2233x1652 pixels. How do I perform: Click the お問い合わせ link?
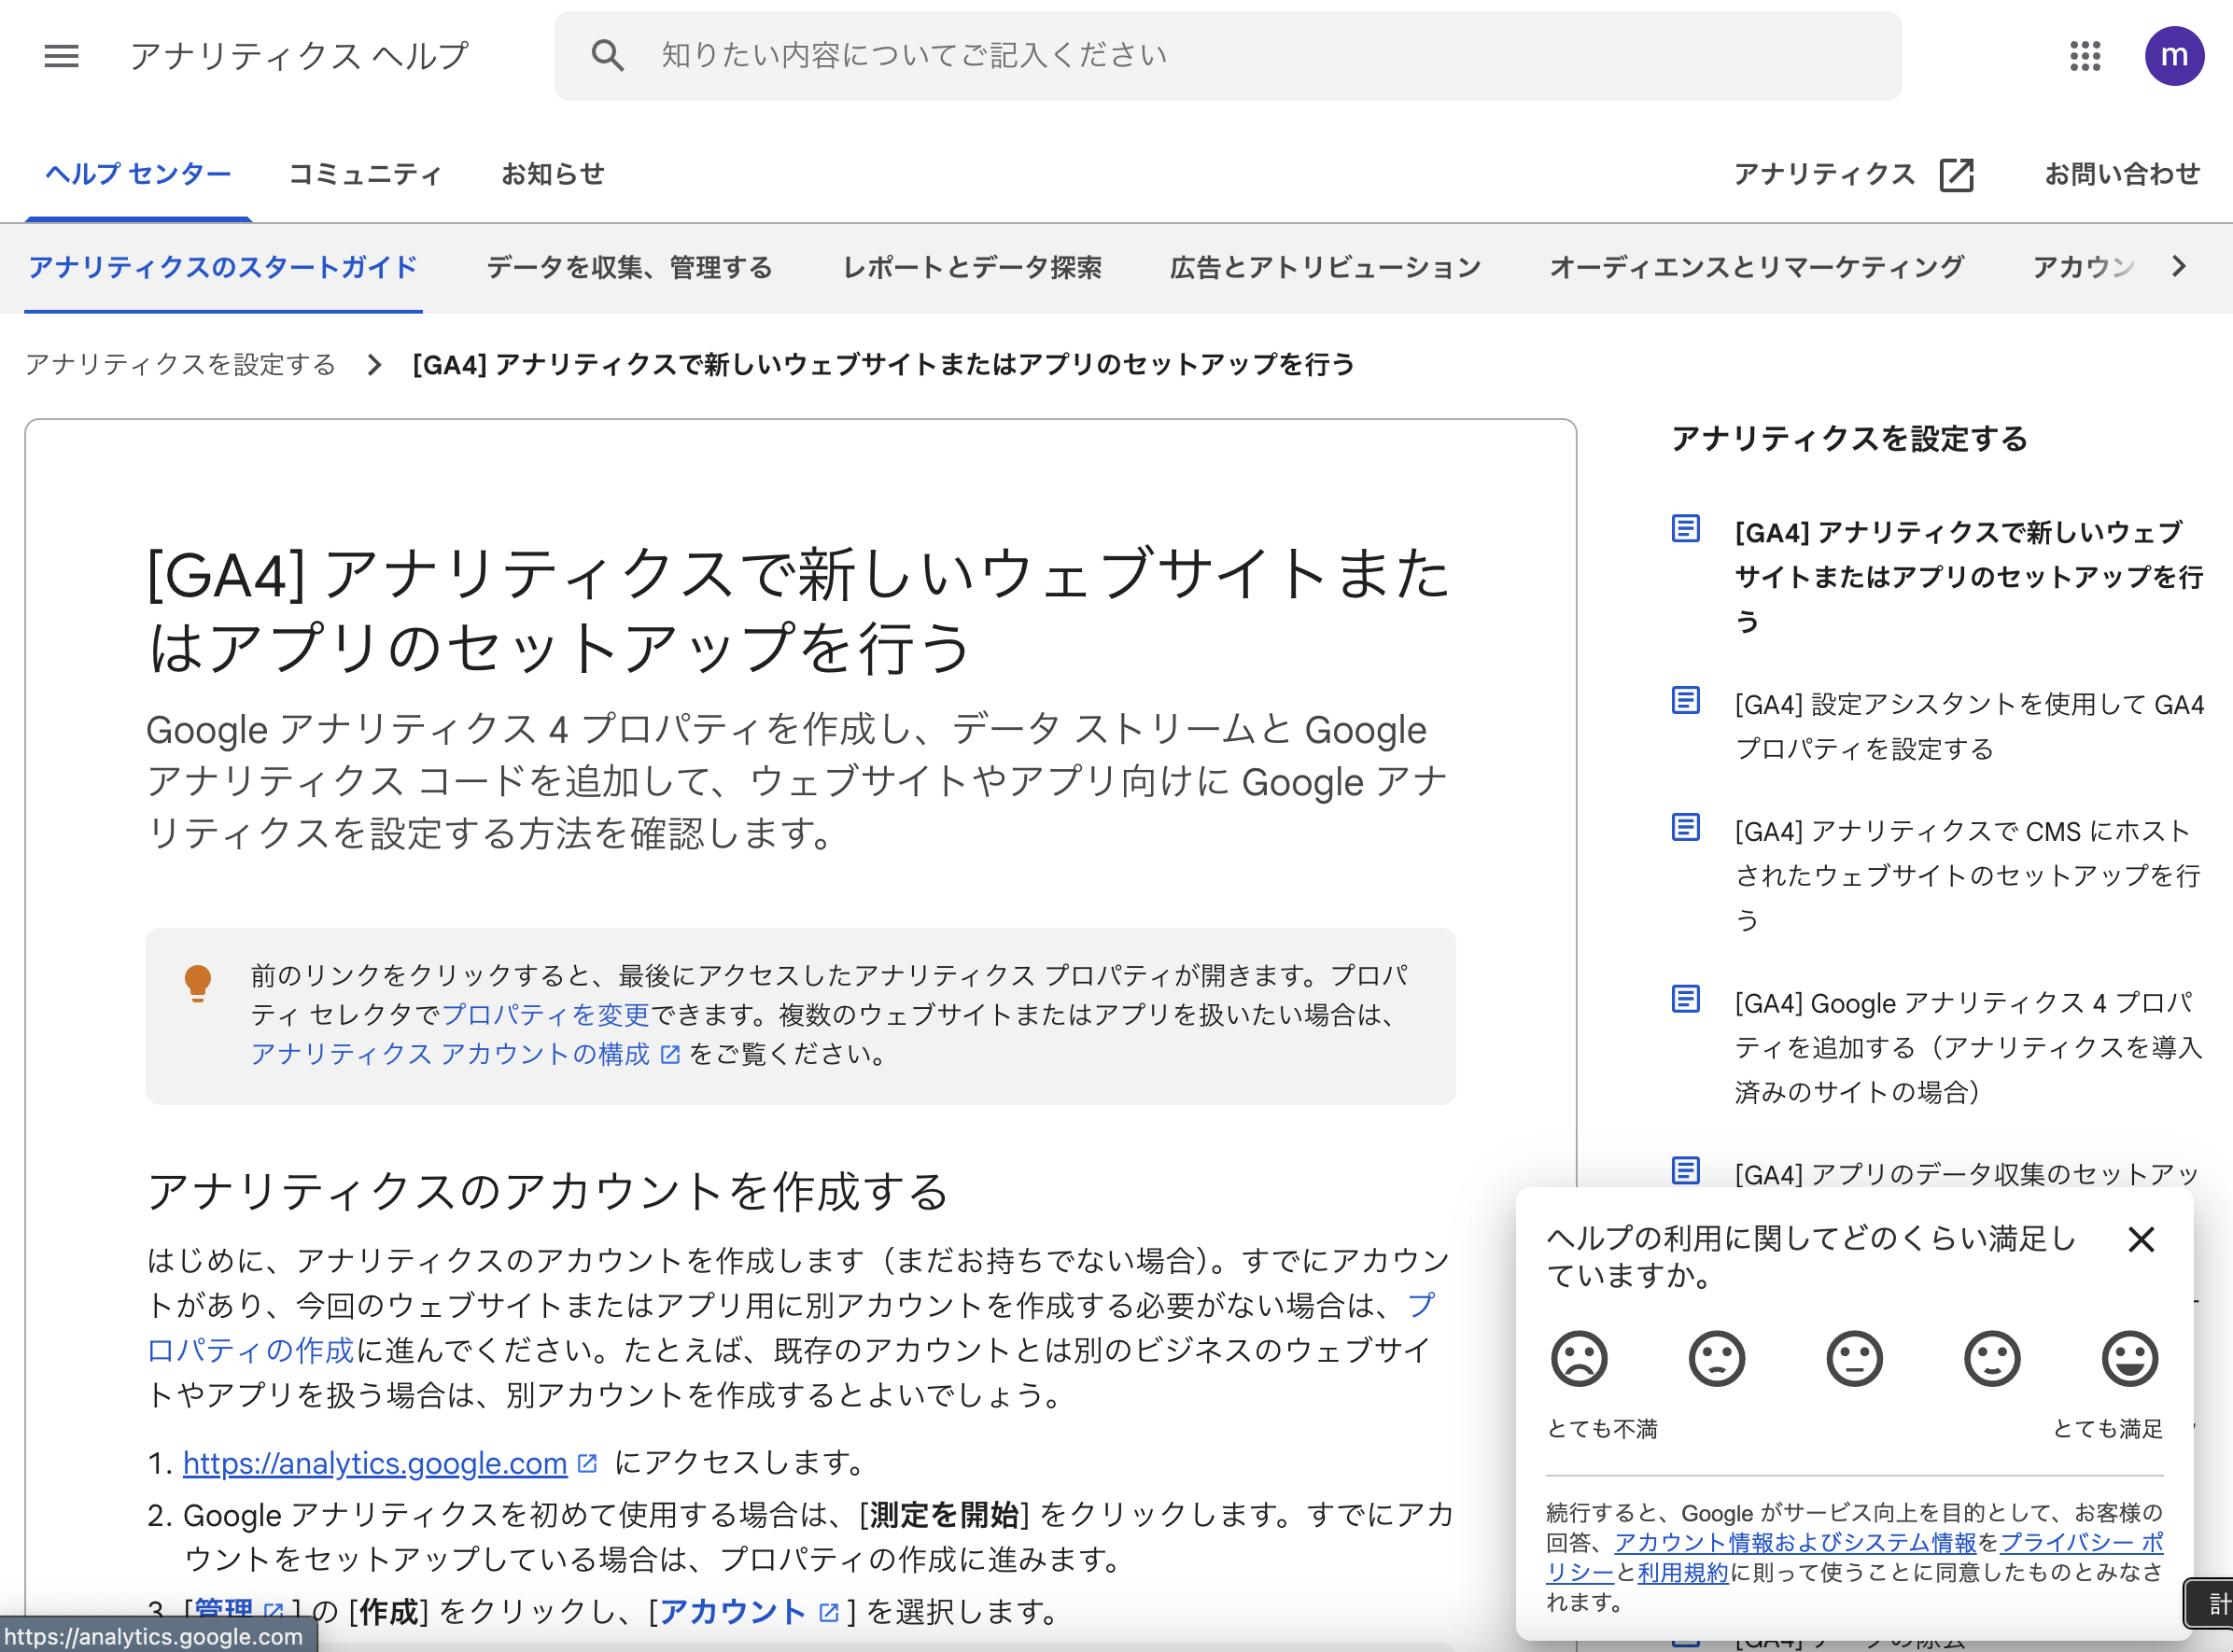2122,174
